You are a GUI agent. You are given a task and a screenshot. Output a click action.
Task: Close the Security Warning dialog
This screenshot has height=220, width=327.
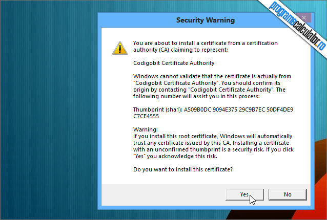coord(303,18)
